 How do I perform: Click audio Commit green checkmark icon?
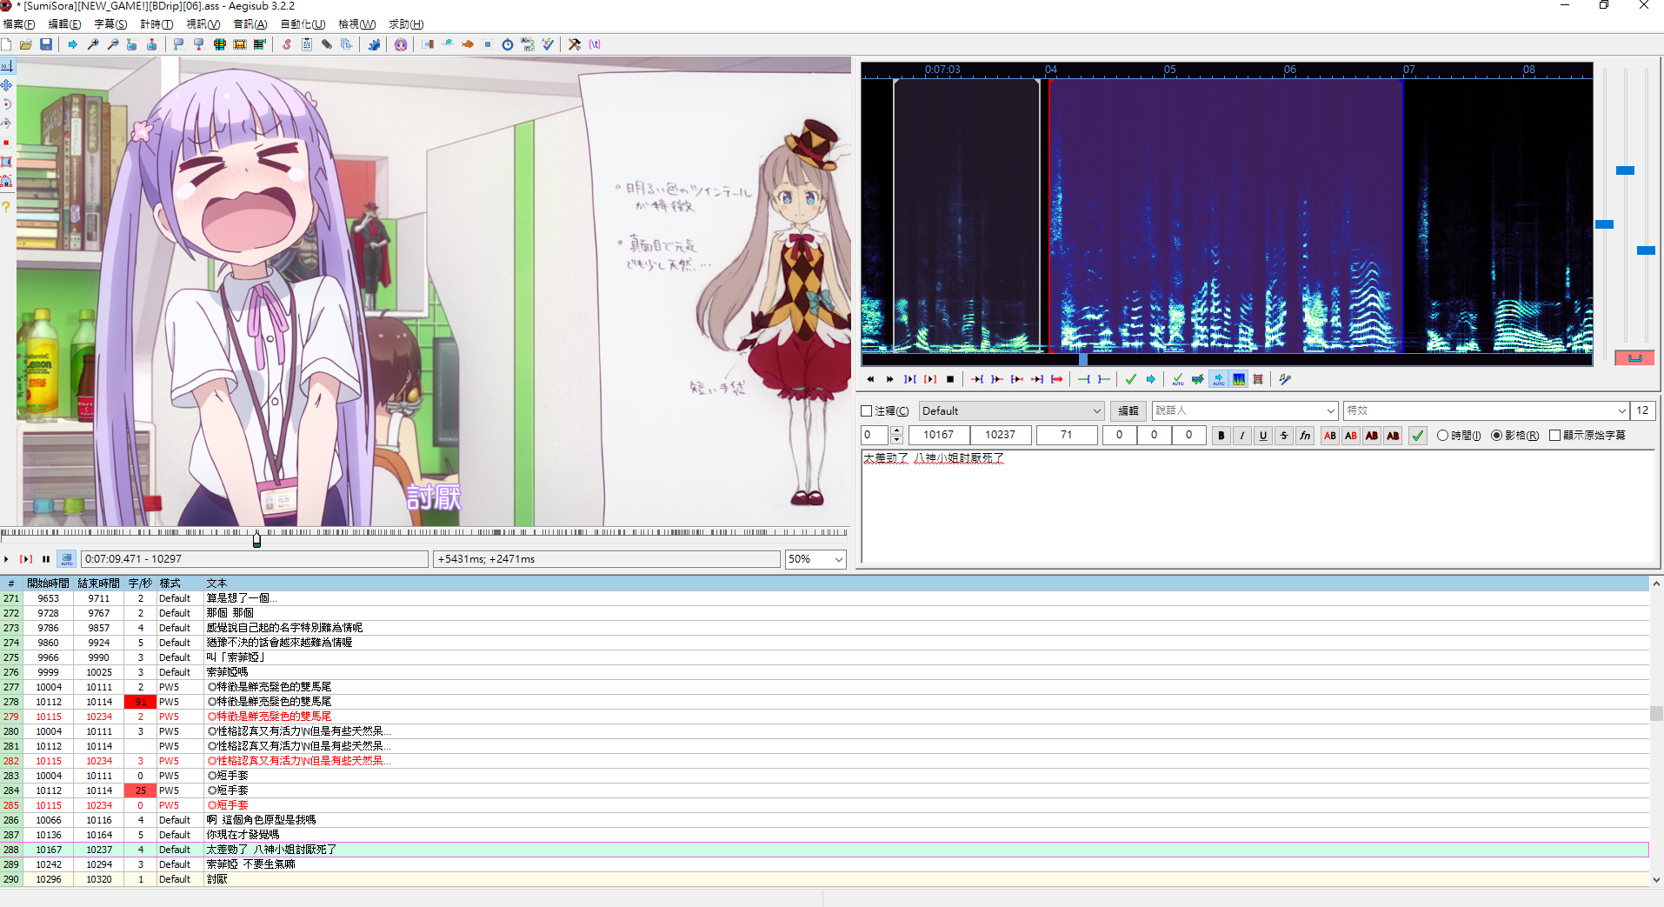click(1130, 379)
